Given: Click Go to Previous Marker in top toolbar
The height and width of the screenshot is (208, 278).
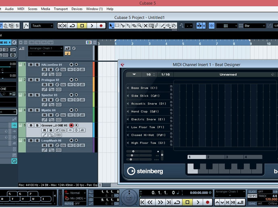Looking at the screenshot, I should pos(60,26).
